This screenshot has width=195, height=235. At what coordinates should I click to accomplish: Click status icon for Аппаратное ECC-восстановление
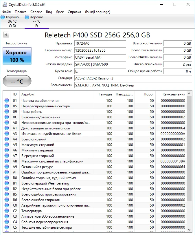(7, 216)
